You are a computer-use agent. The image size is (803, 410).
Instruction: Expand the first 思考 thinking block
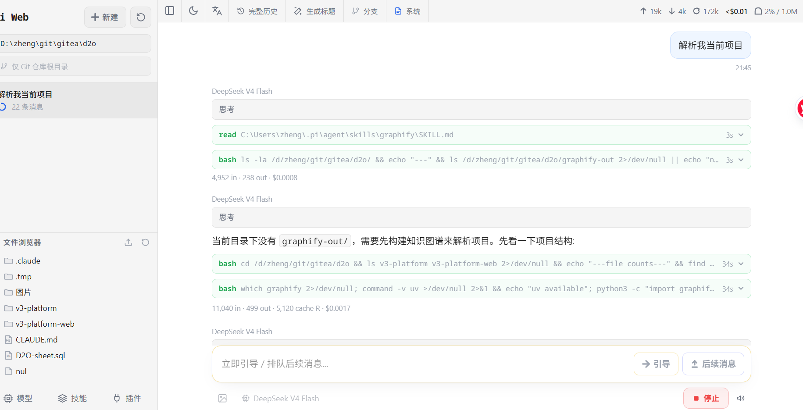coord(481,109)
